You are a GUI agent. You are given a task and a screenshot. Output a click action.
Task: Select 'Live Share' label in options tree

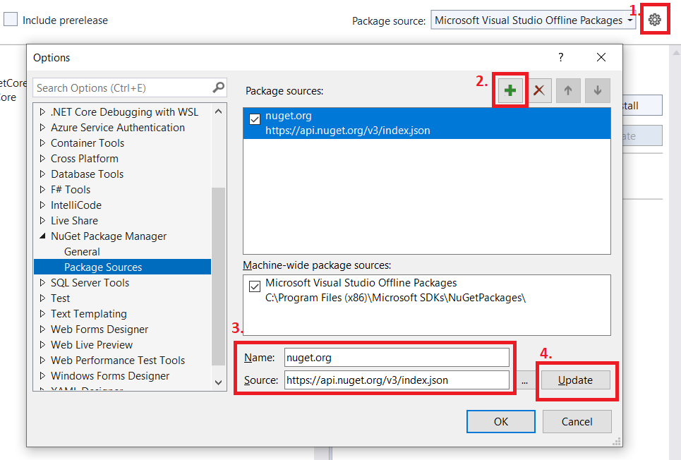(x=74, y=221)
